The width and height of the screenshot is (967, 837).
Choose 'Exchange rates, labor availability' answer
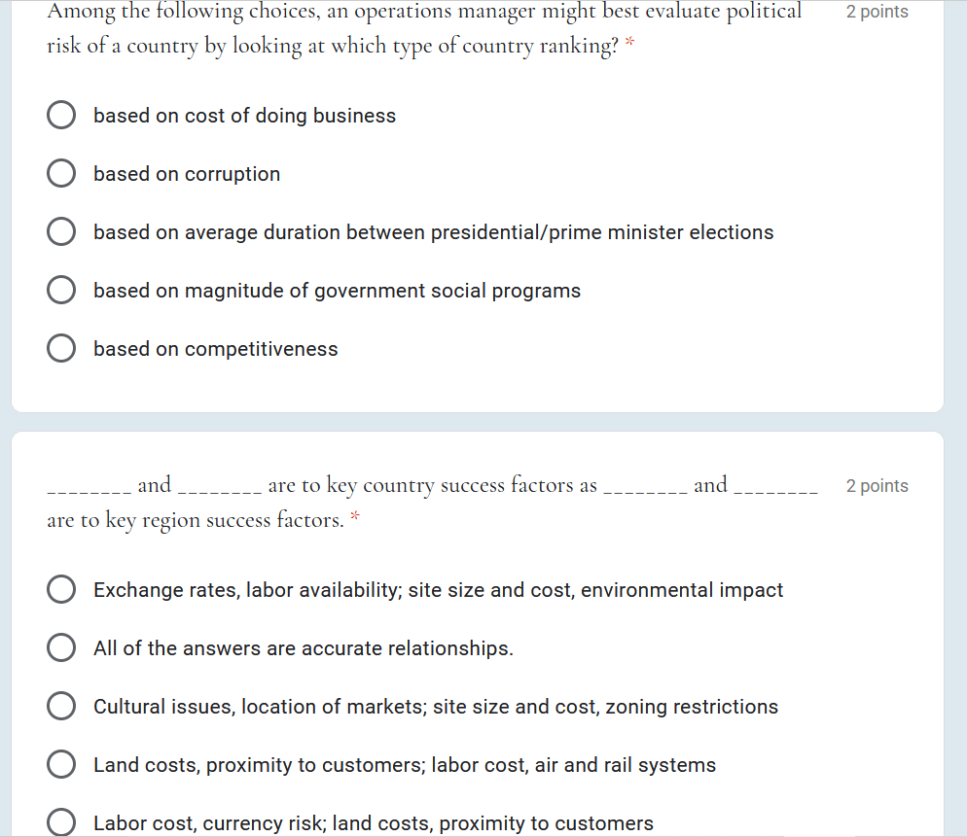click(x=61, y=589)
